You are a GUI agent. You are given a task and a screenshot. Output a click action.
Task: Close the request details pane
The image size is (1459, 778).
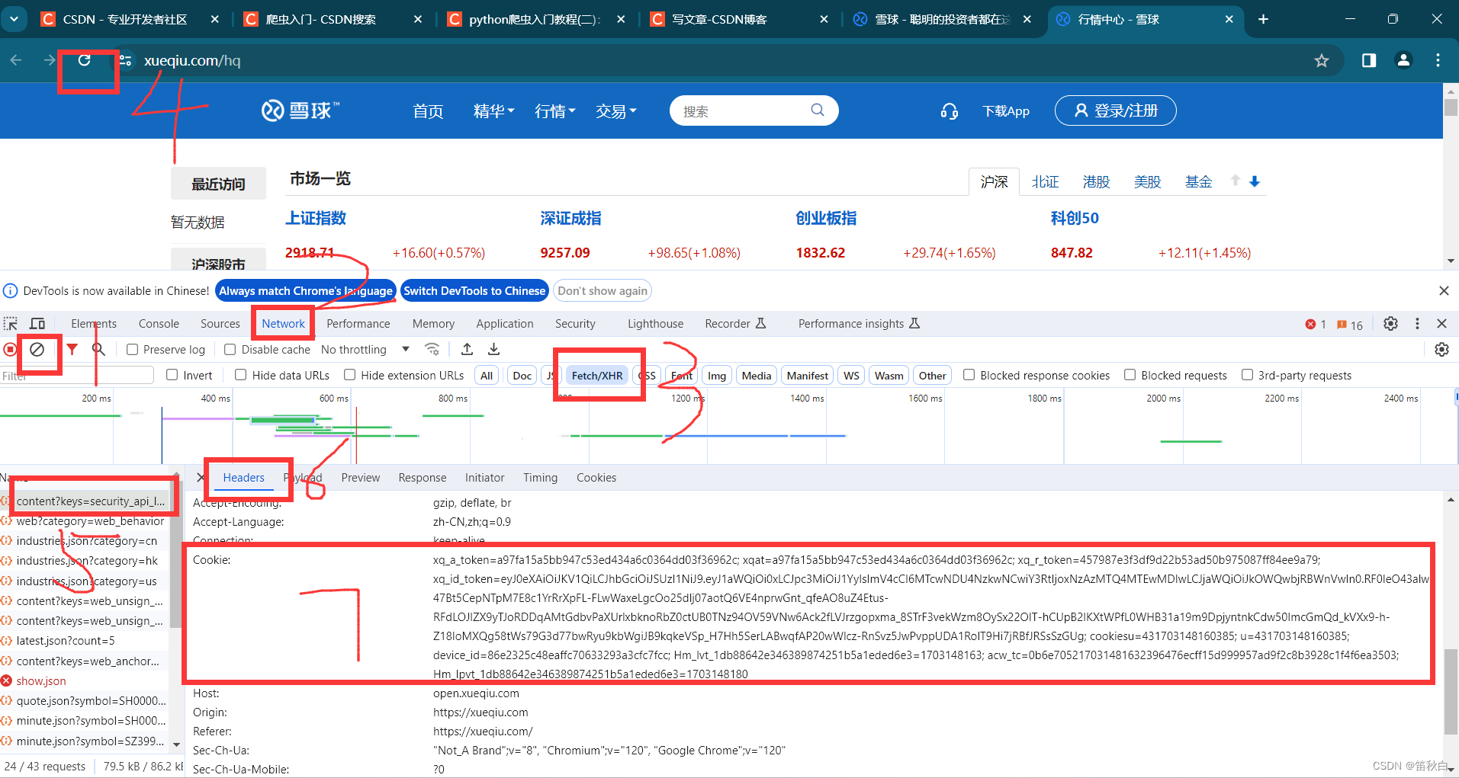coord(201,477)
